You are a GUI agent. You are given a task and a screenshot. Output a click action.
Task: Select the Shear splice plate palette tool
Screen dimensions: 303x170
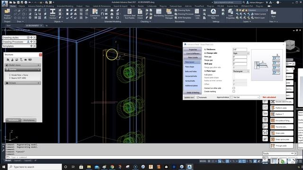282,139
